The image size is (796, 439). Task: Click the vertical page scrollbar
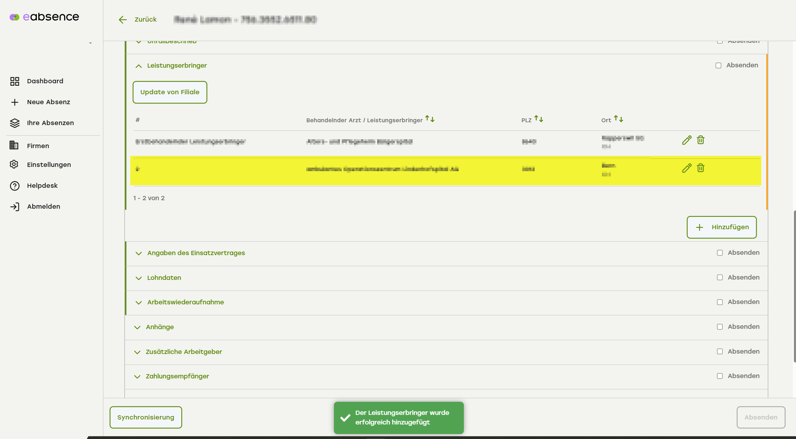tap(795, 286)
